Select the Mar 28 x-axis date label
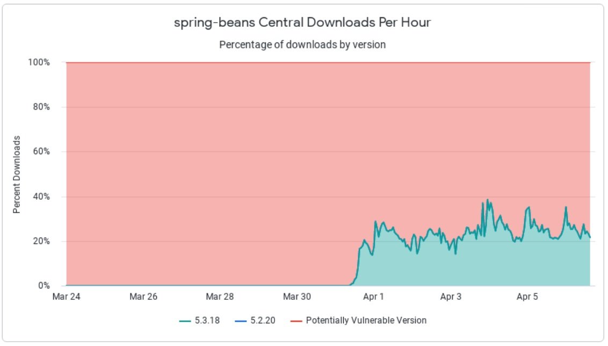Viewport: 608px width, 346px height. [x=220, y=297]
